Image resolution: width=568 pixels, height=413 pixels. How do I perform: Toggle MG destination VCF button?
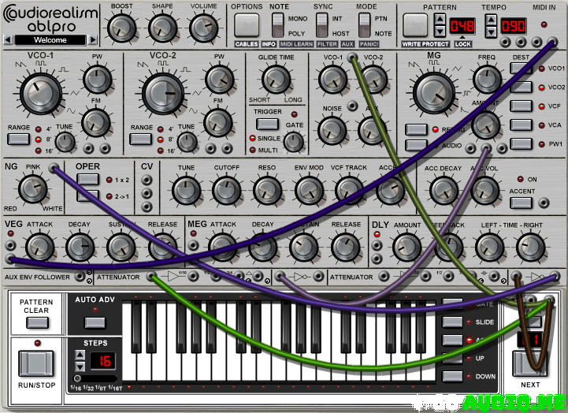(x=521, y=106)
